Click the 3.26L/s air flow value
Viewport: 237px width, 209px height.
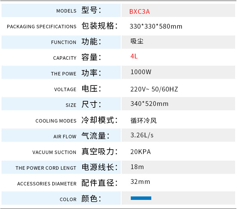click(142, 135)
